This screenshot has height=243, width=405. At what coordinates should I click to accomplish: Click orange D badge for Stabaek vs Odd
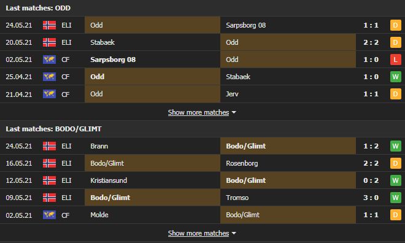395,42
